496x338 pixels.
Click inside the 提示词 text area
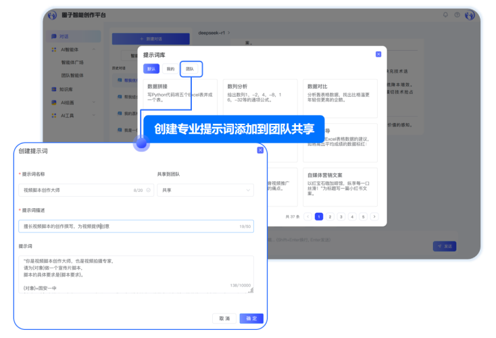[x=136, y=274]
